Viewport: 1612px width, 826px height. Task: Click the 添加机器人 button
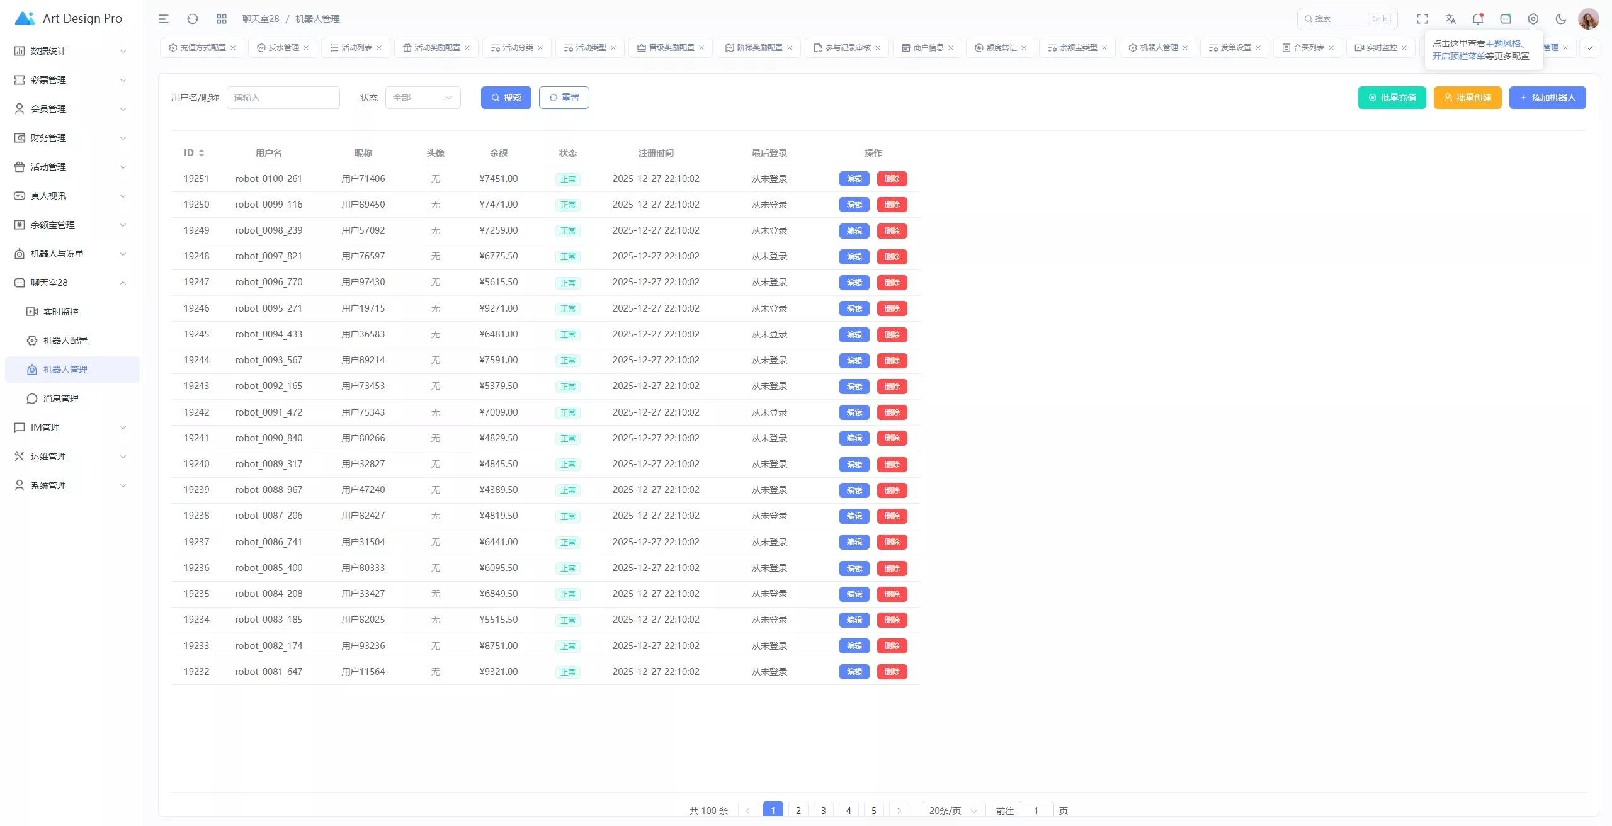tap(1547, 98)
